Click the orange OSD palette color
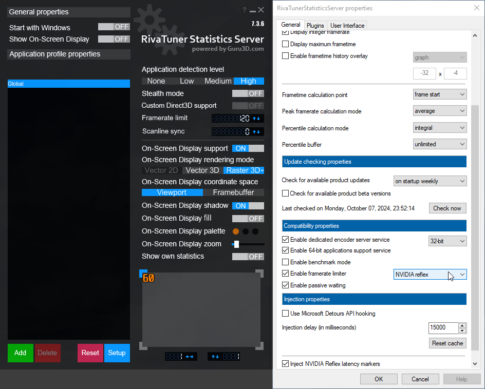This screenshot has width=485, height=389. click(x=236, y=231)
